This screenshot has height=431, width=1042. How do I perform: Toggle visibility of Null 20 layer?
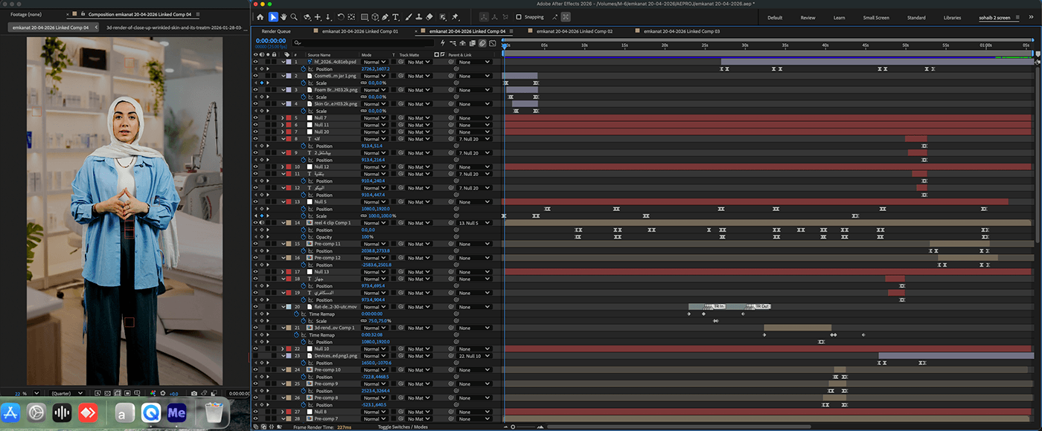(255, 132)
